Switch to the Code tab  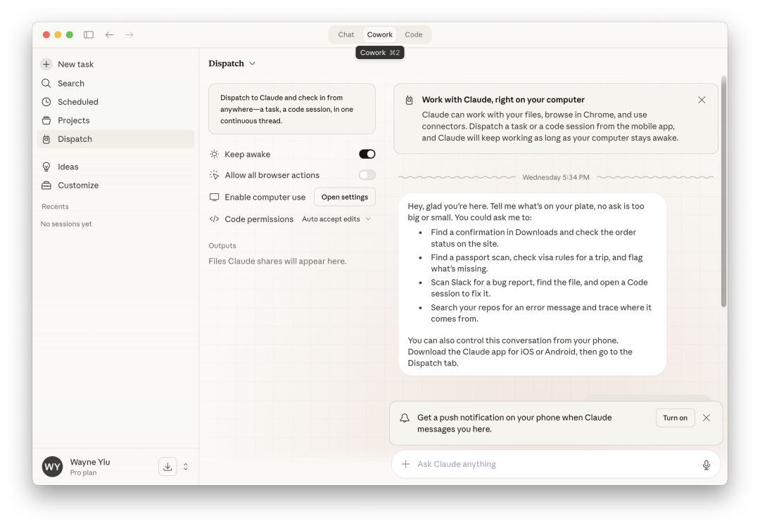tap(414, 34)
